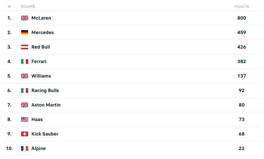Click the German flag beside Mercedes
Image resolution: width=264 pixels, height=159 pixels.
(25, 33)
